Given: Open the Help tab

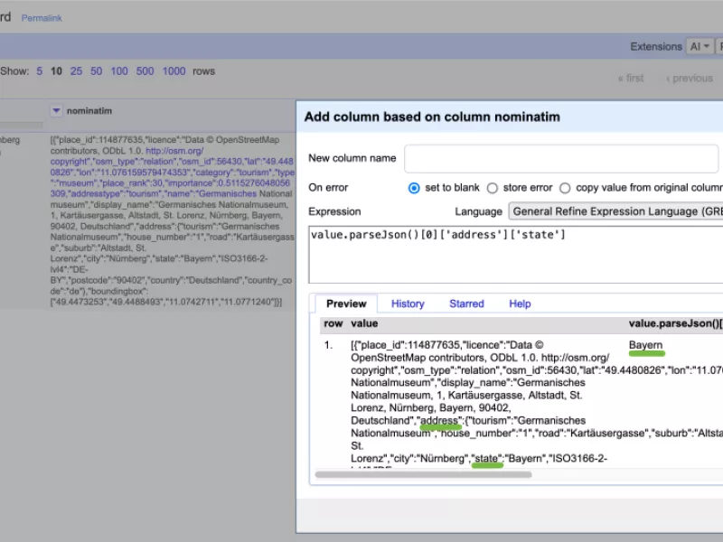Looking at the screenshot, I should click(x=520, y=304).
